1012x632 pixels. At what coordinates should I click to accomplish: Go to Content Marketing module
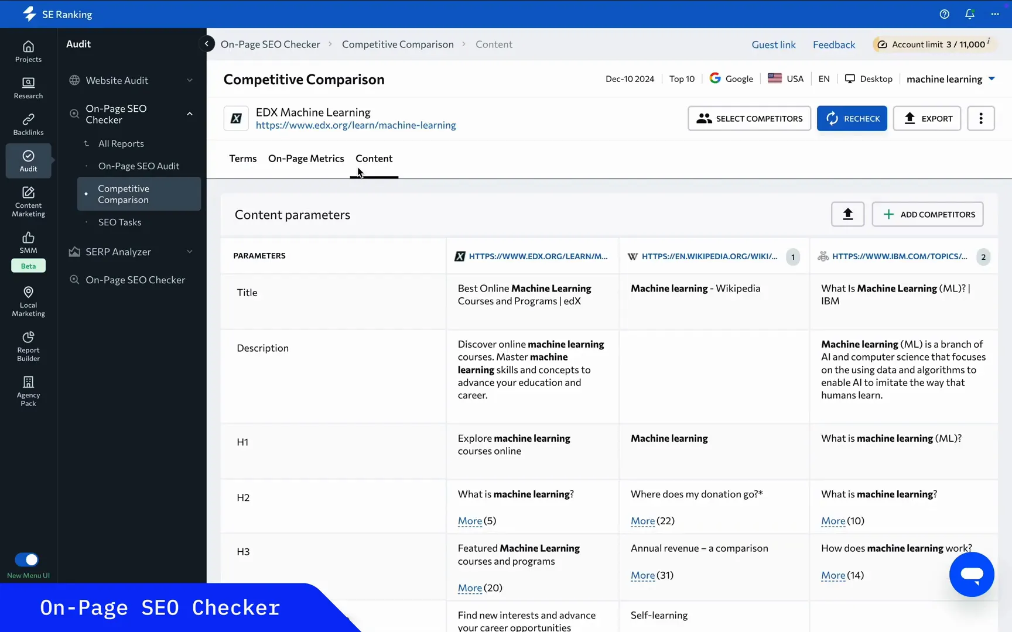28,201
